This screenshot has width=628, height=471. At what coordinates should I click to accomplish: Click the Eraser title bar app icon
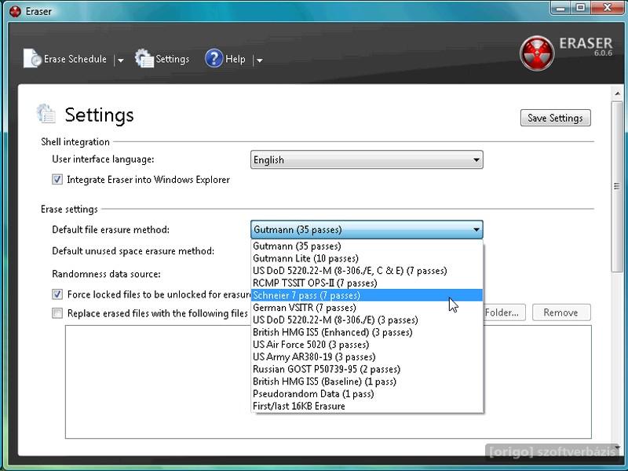[x=15, y=11]
